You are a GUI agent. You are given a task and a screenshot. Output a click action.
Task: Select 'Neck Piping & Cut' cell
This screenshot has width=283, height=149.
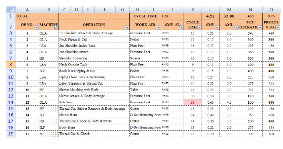(x=94, y=39)
